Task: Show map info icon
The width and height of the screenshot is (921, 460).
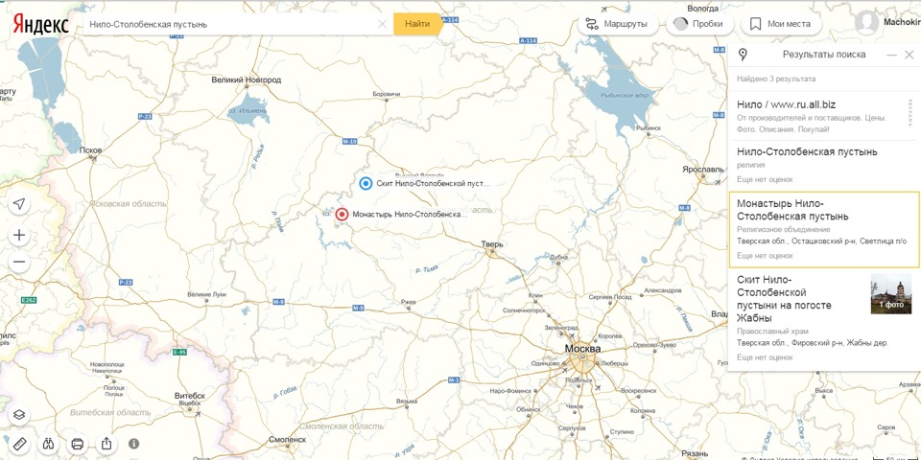Action: [x=134, y=444]
